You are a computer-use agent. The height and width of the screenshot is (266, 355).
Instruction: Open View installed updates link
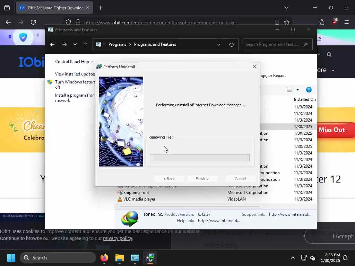pyautogui.click(x=75, y=74)
